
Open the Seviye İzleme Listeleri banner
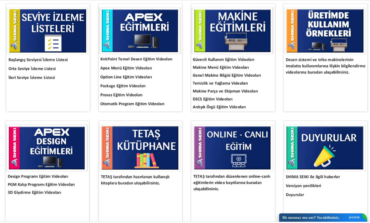48,31
